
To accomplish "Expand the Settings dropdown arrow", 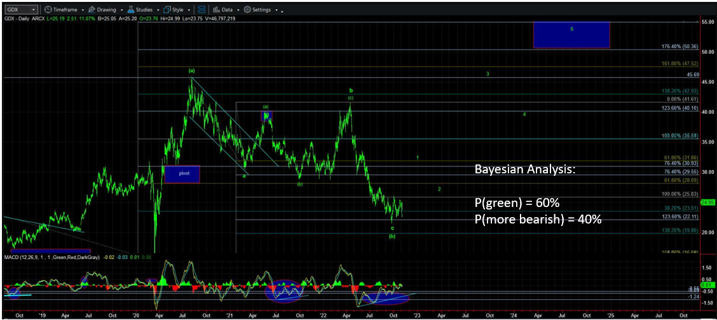I will [276, 10].
